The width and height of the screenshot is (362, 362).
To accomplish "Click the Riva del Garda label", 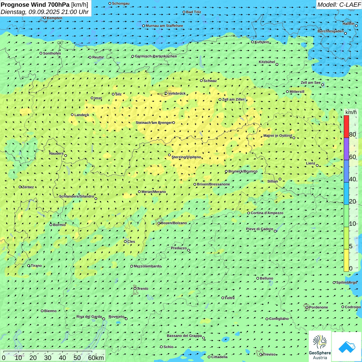I will (x=89, y=316).
